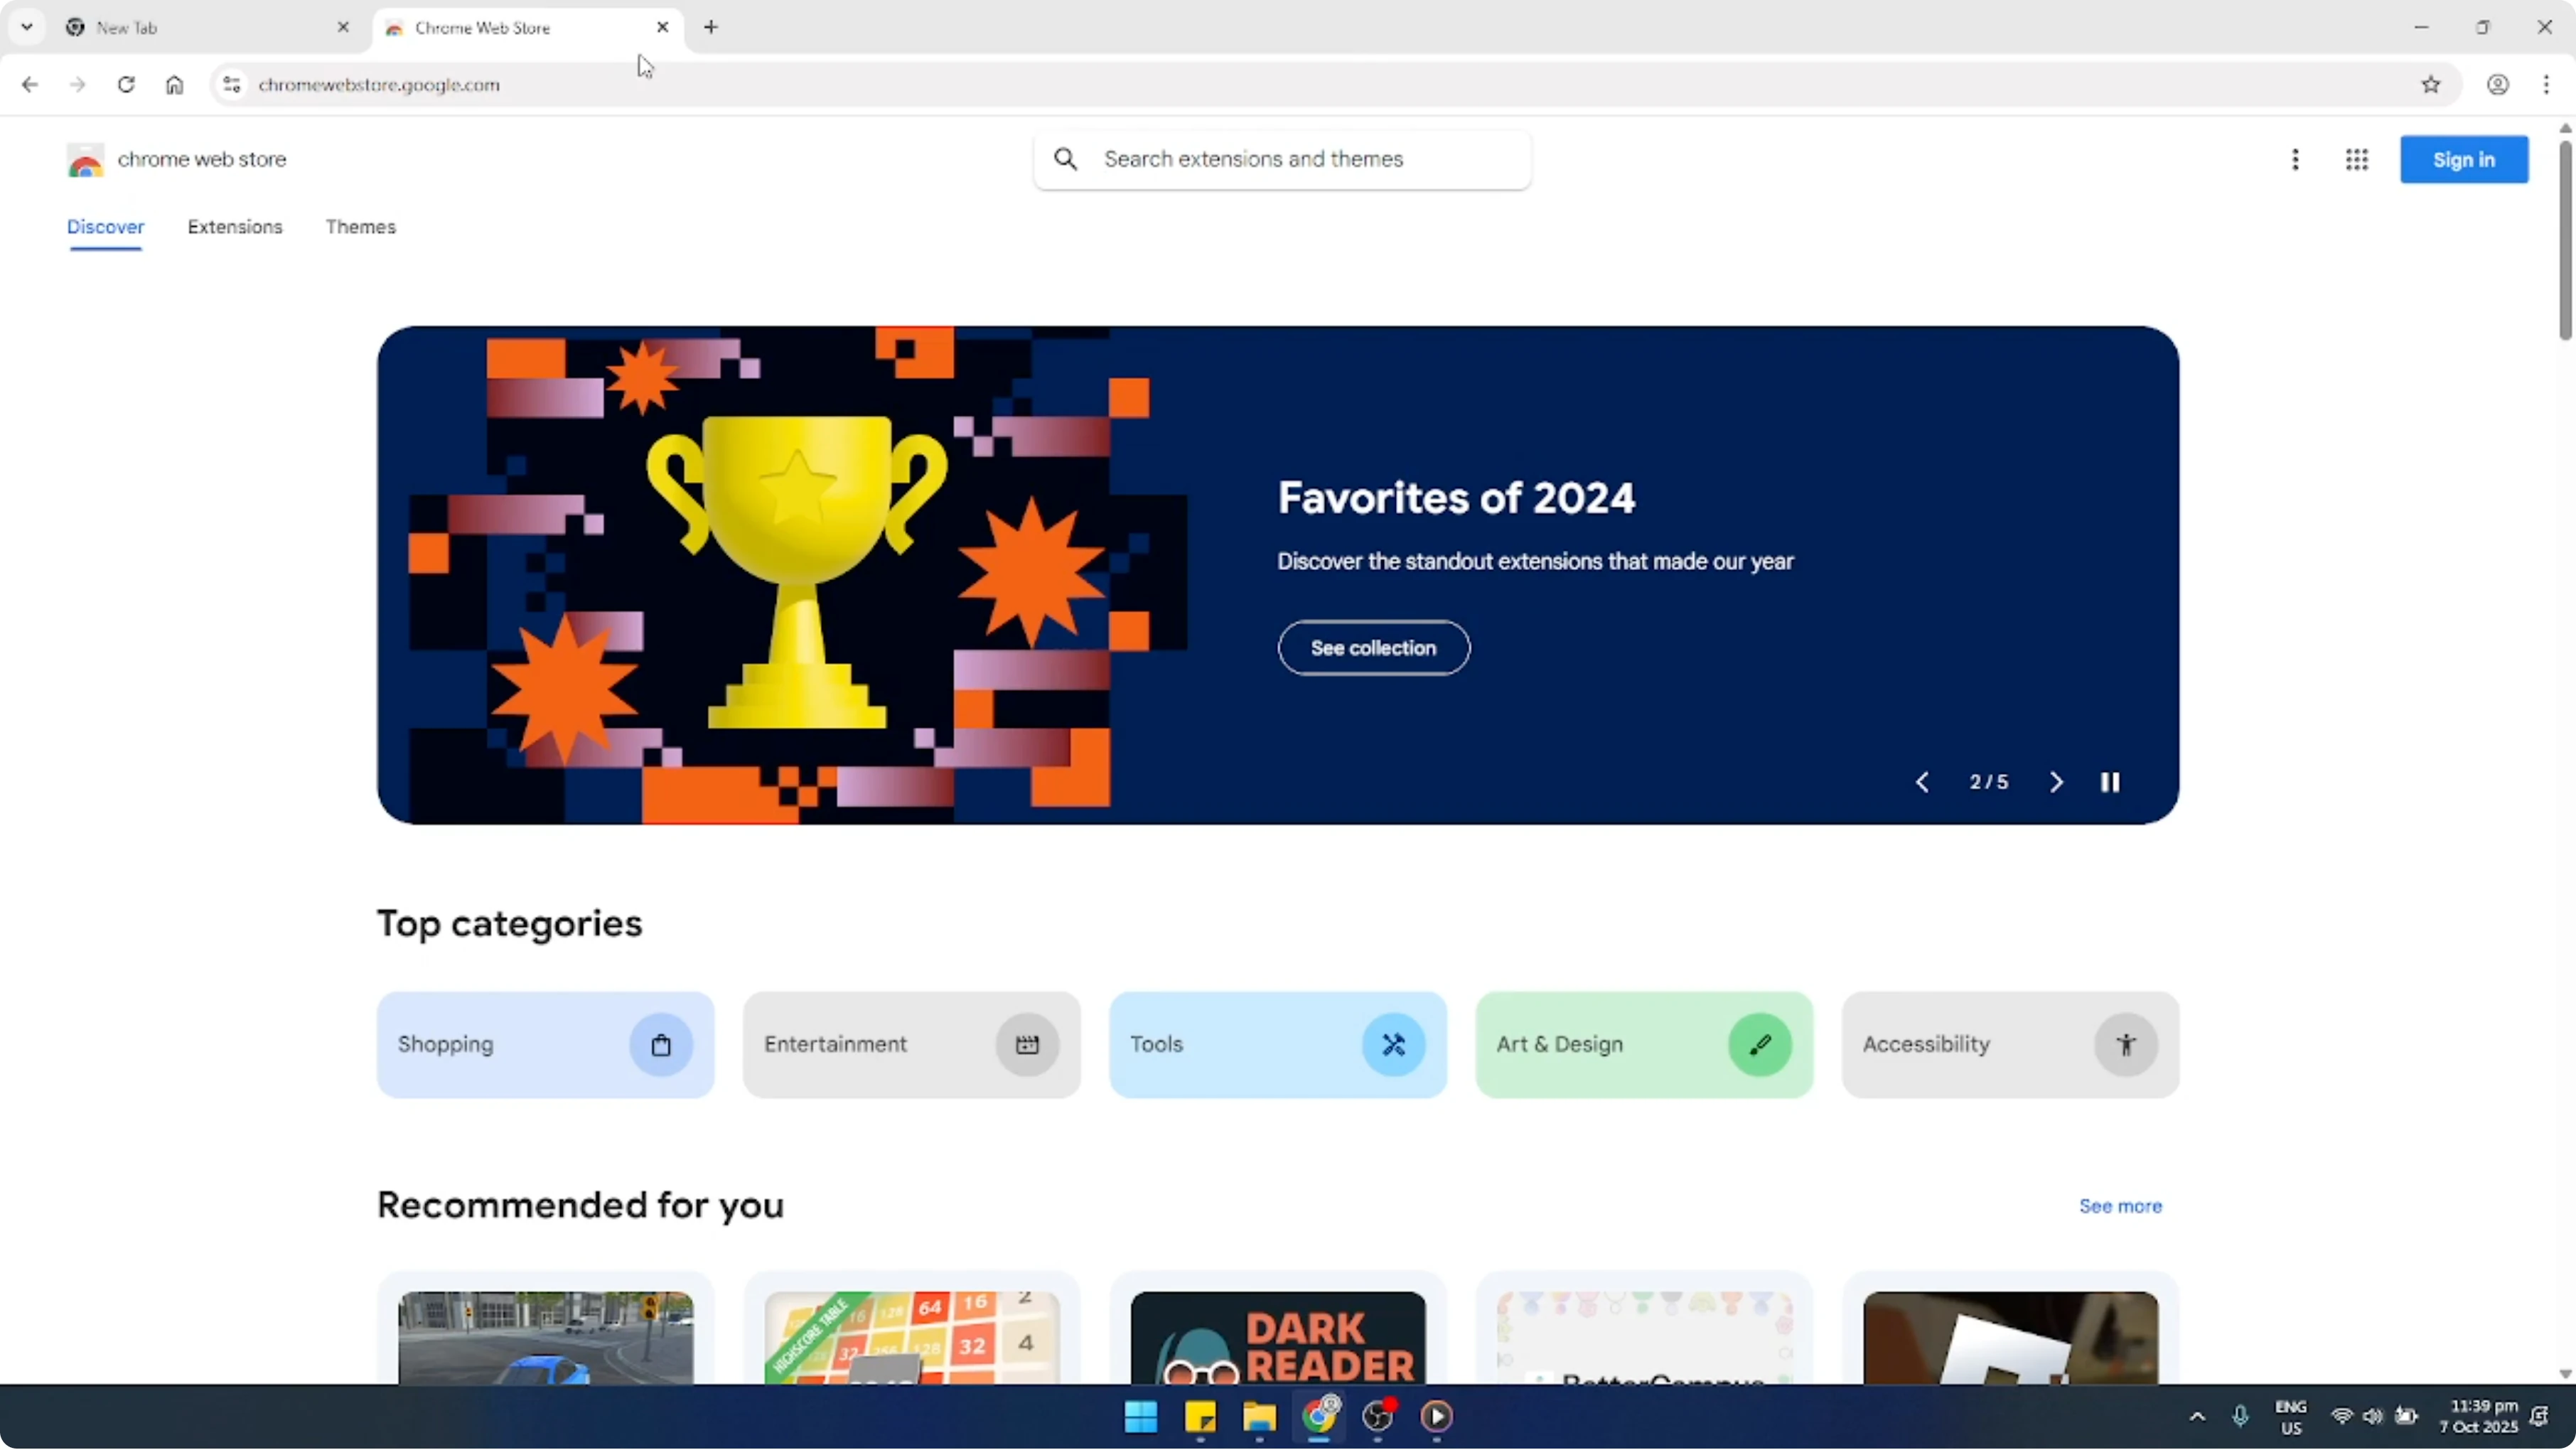Close the New Tab tab
The width and height of the screenshot is (2576, 1450).
pyautogui.click(x=343, y=27)
